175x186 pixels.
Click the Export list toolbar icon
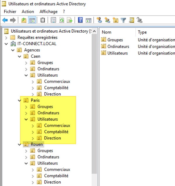70,20
